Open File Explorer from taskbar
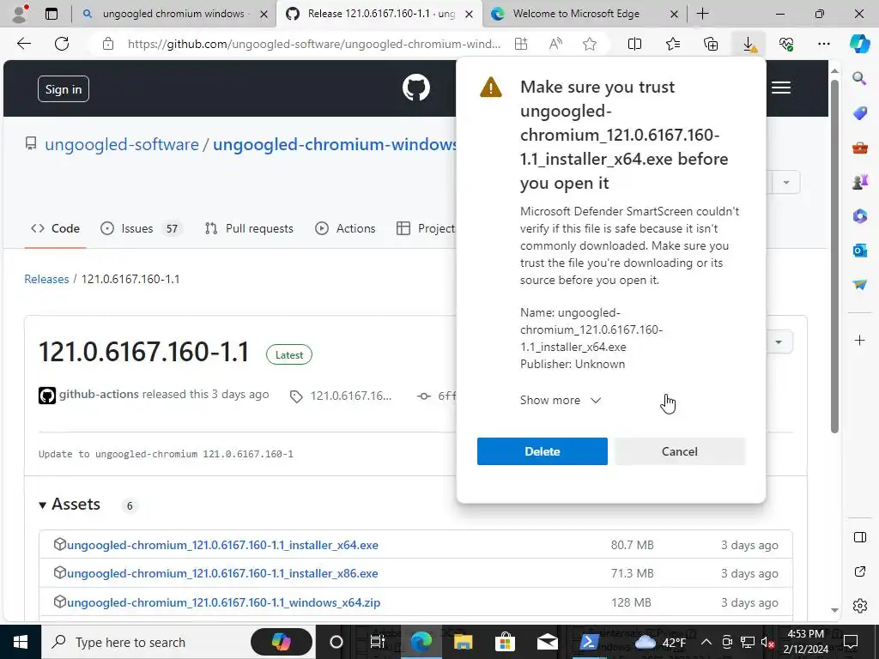The width and height of the screenshot is (879, 659). tap(463, 642)
